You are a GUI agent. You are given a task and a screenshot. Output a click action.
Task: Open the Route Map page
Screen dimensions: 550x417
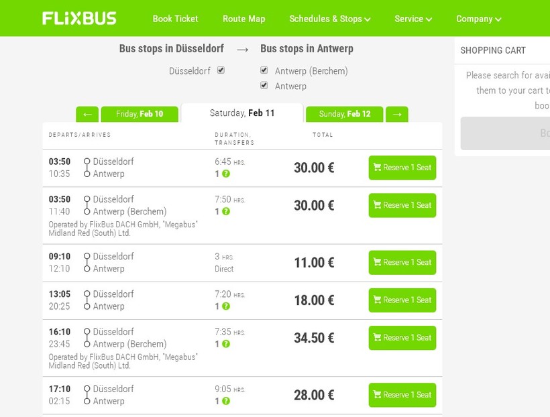pyautogui.click(x=243, y=19)
